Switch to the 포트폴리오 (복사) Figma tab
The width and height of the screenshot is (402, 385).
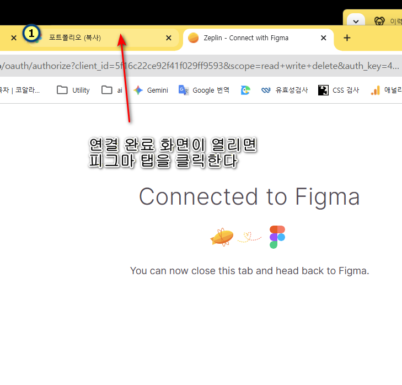(x=83, y=38)
